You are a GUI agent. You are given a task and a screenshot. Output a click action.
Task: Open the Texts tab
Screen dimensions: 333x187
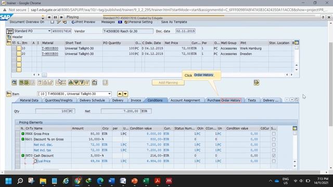point(252,100)
